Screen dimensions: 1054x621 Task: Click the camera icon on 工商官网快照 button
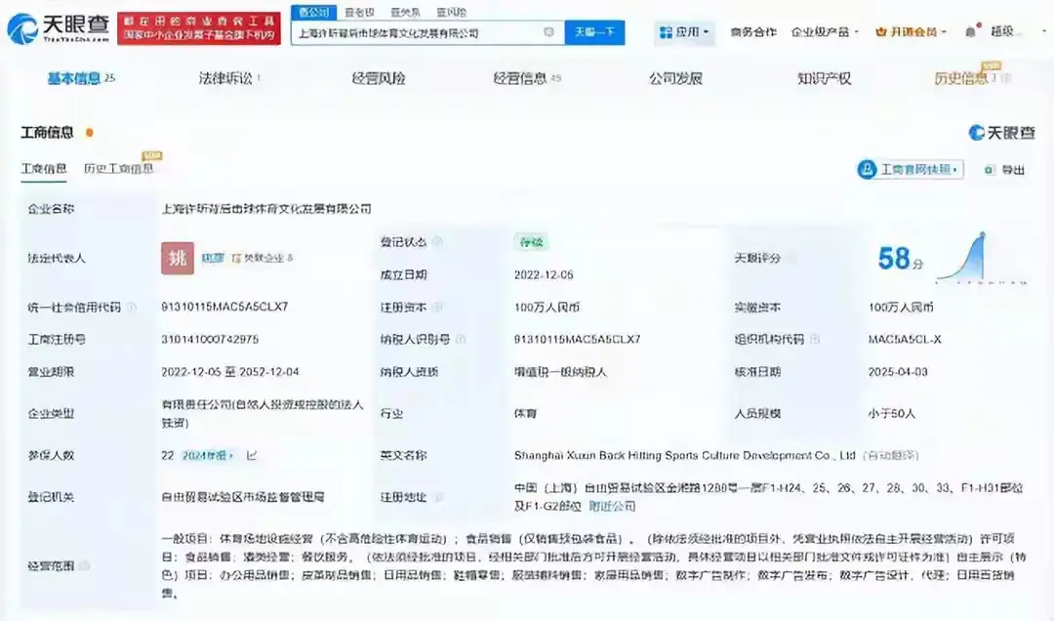click(869, 169)
